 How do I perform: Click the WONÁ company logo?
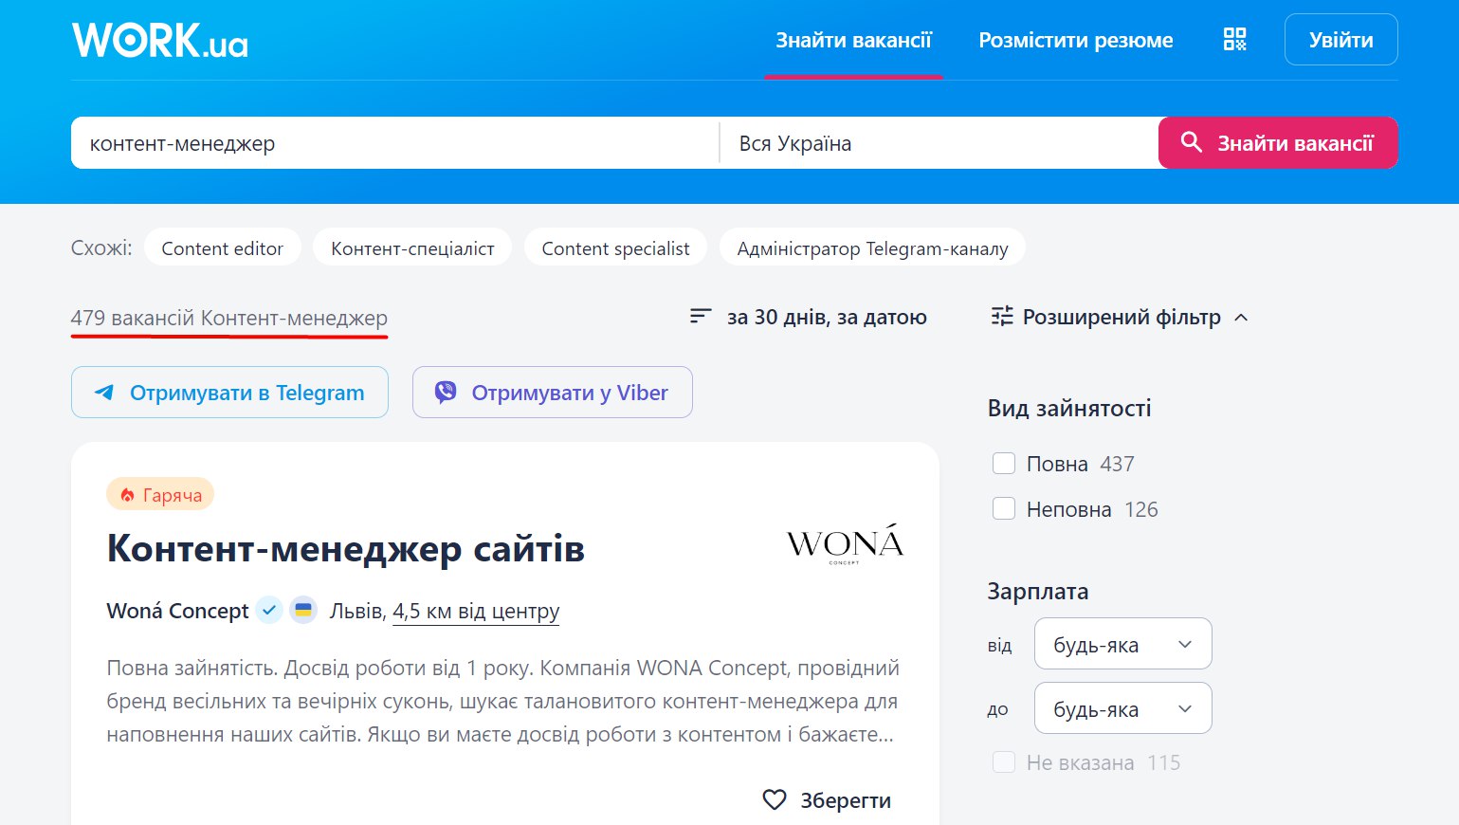pos(845,544)
